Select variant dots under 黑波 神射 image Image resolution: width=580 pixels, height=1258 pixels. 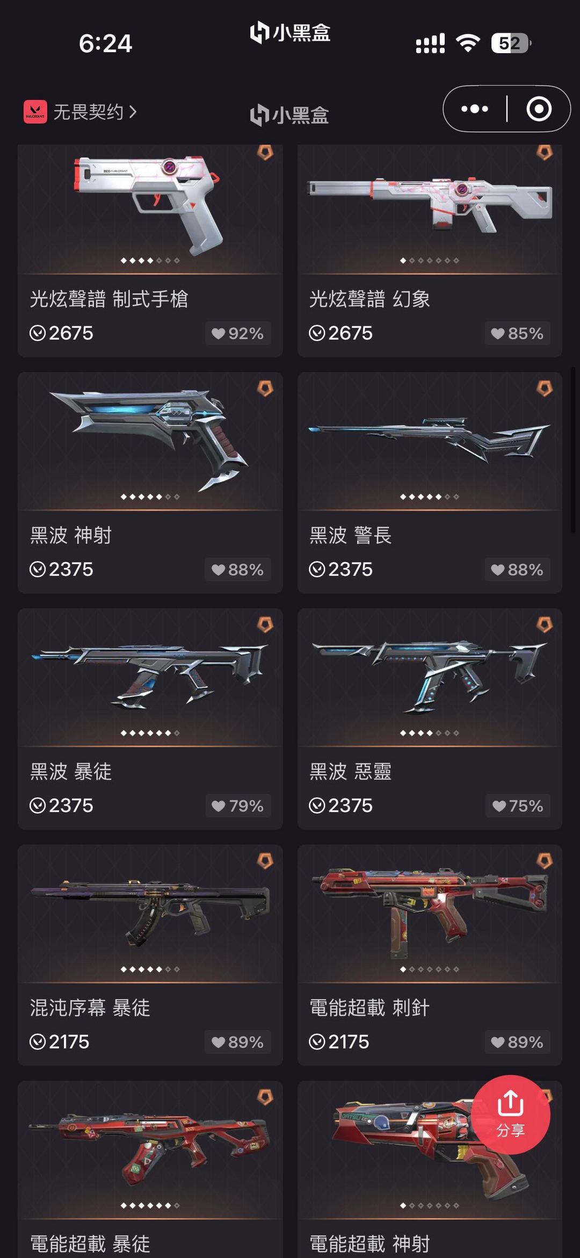coord(150,497)
